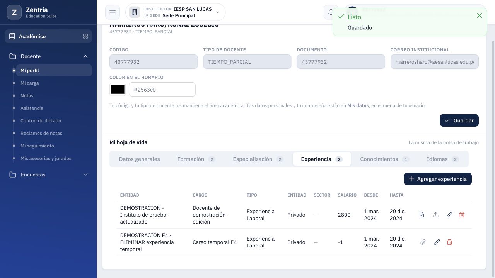Viewport: 495px width, 278px height.
Task: Open the schedule color swatch picker
Action: click(118, 90)
